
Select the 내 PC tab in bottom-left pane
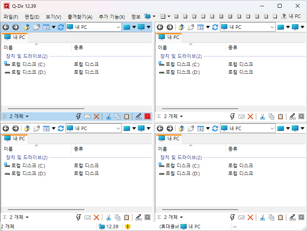pyautogui.click(x=15, y=138)
